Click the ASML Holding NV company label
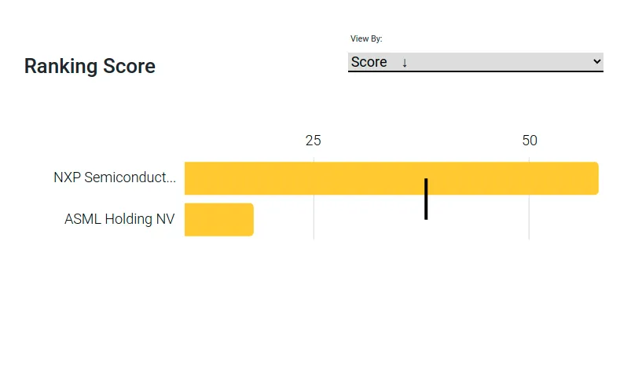The height and width of the screenshot is (384, 642). tap(119, 219)
